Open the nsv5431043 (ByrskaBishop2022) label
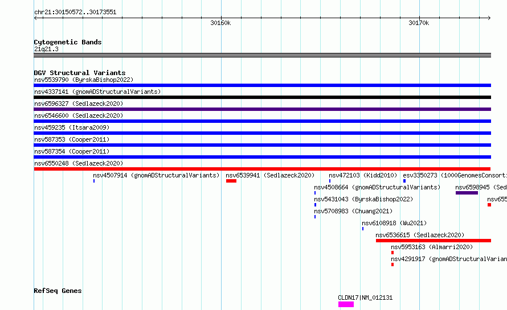This screenshot has height=310, width=507. pos(363,199)
